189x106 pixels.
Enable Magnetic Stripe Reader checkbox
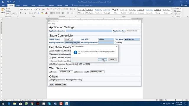(50, 54)
